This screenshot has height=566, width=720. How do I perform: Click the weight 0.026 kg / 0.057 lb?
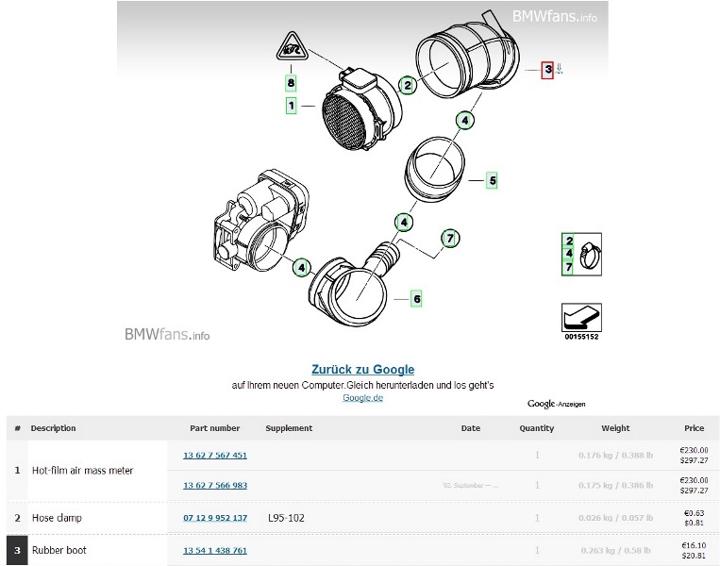click(615, 518)
